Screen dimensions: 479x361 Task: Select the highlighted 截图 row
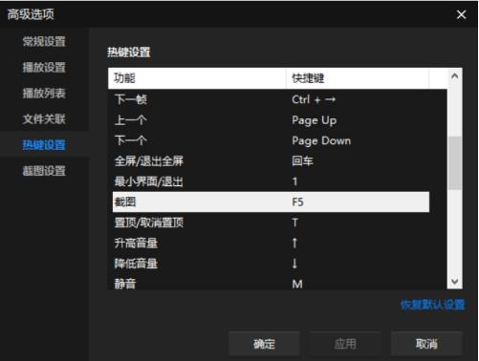[271, 202]
